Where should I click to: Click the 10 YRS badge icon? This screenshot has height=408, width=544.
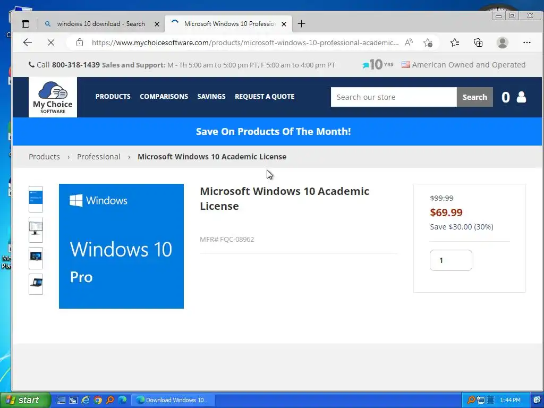[378, 64]
